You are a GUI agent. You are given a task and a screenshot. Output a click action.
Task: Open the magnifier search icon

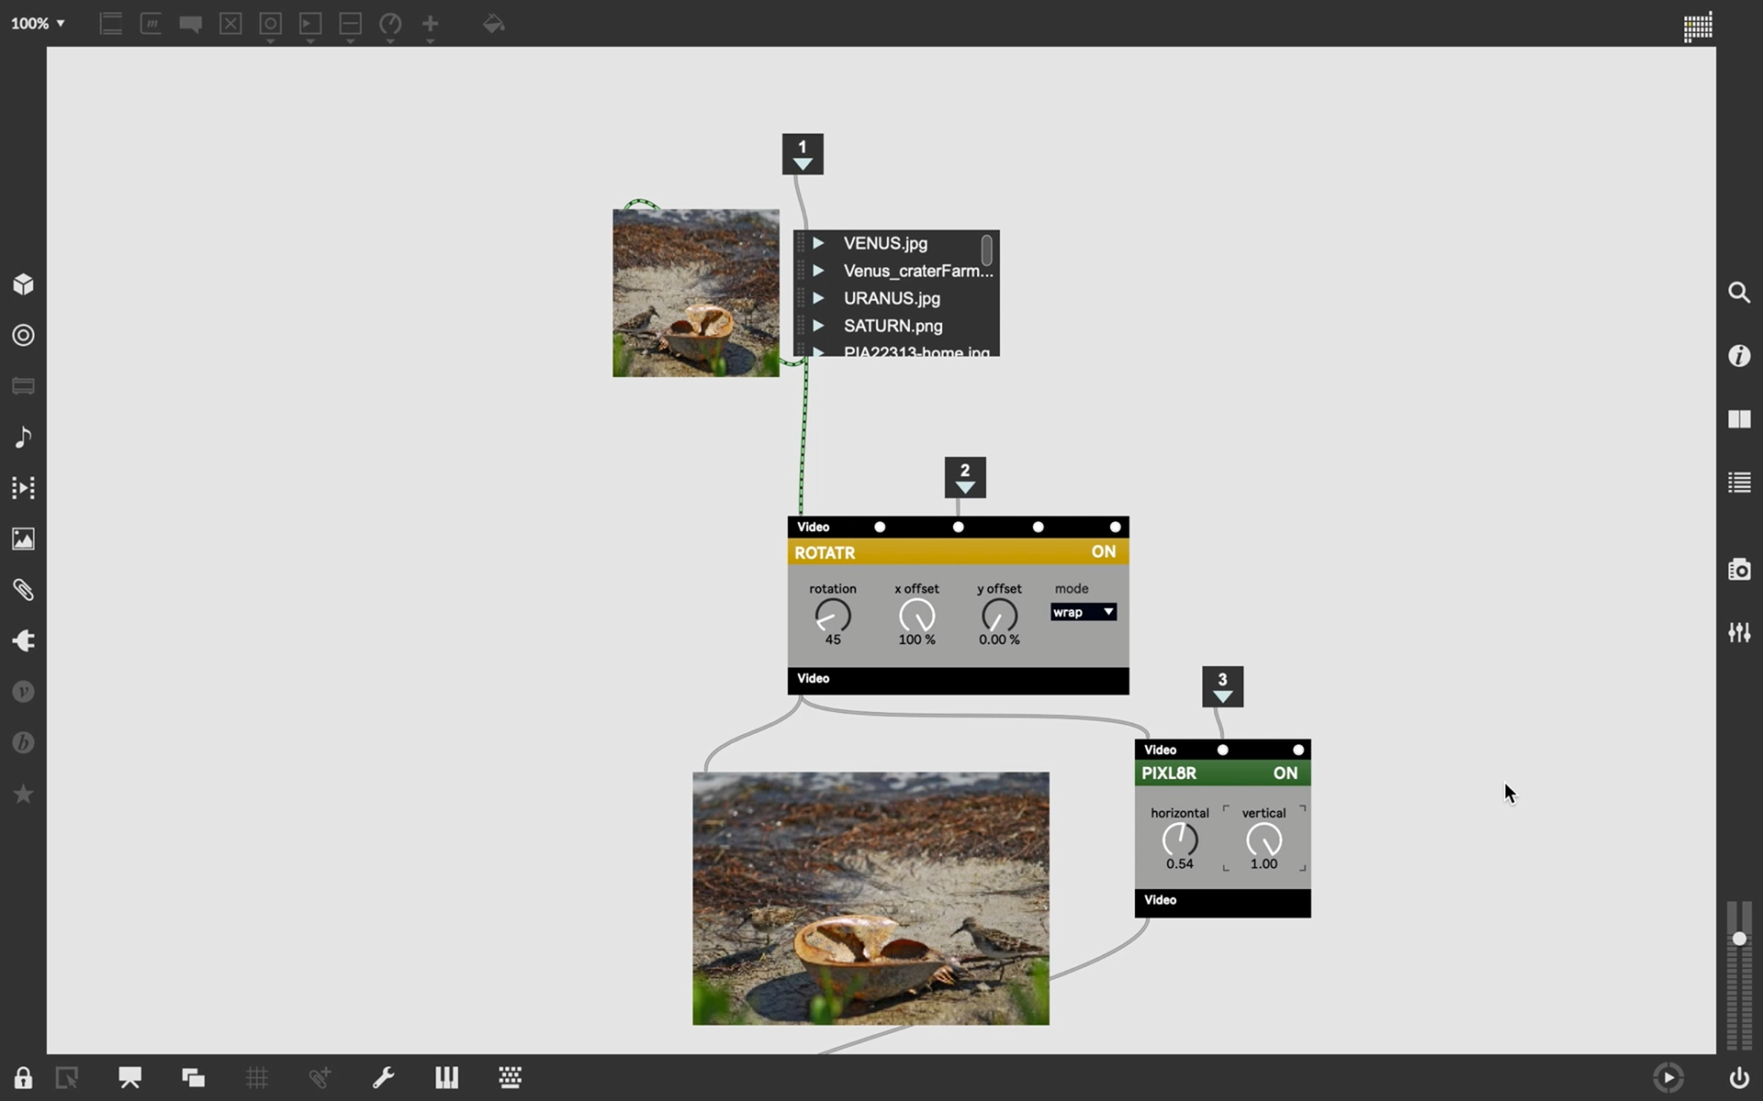pos(1739,293)
